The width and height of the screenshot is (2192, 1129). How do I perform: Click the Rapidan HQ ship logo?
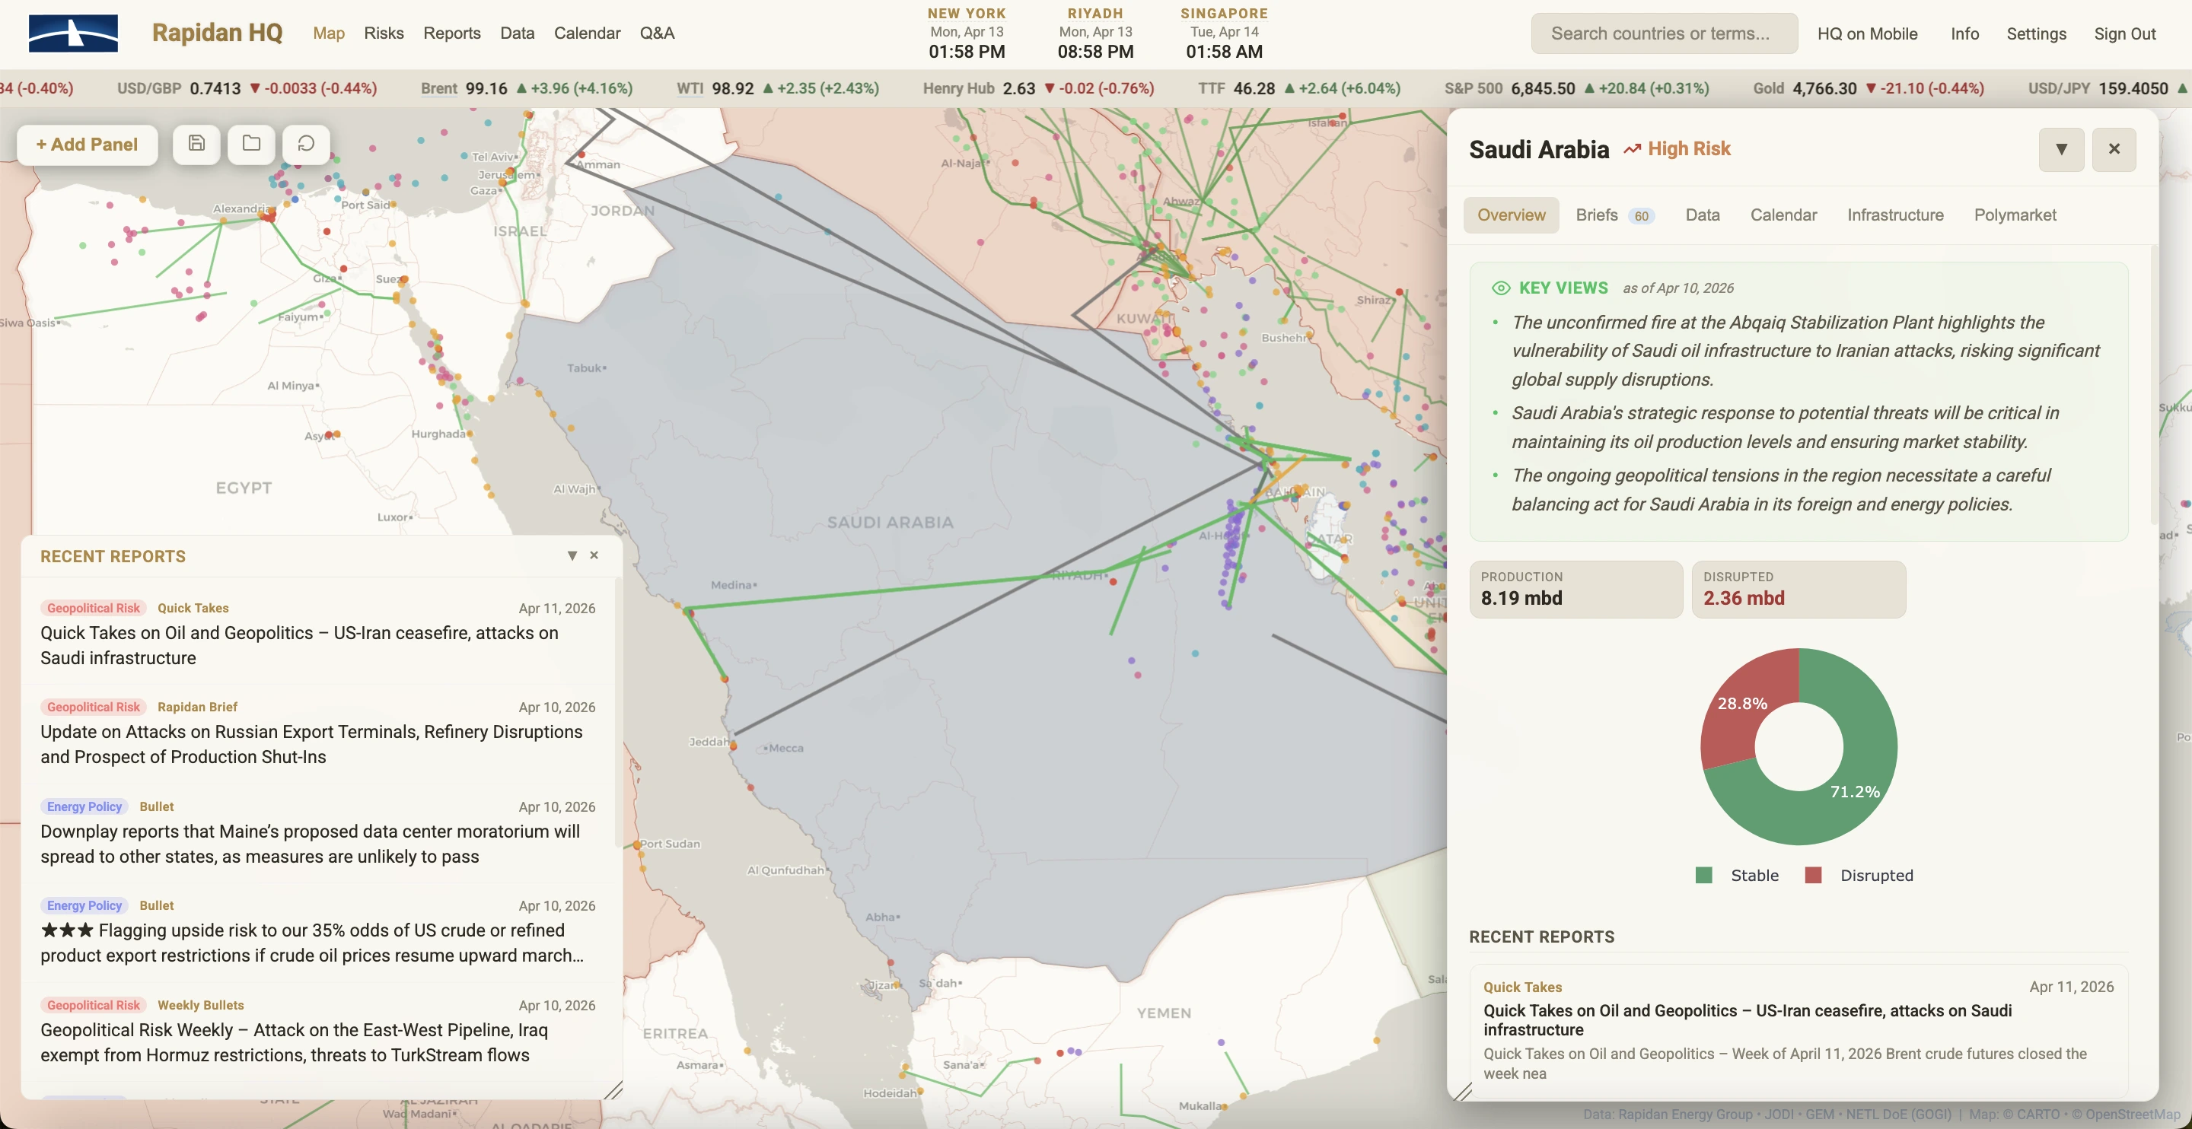pos(73,33)
